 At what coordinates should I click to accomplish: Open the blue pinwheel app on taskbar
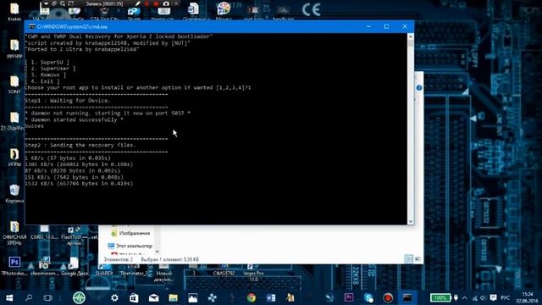coord(213,297)
